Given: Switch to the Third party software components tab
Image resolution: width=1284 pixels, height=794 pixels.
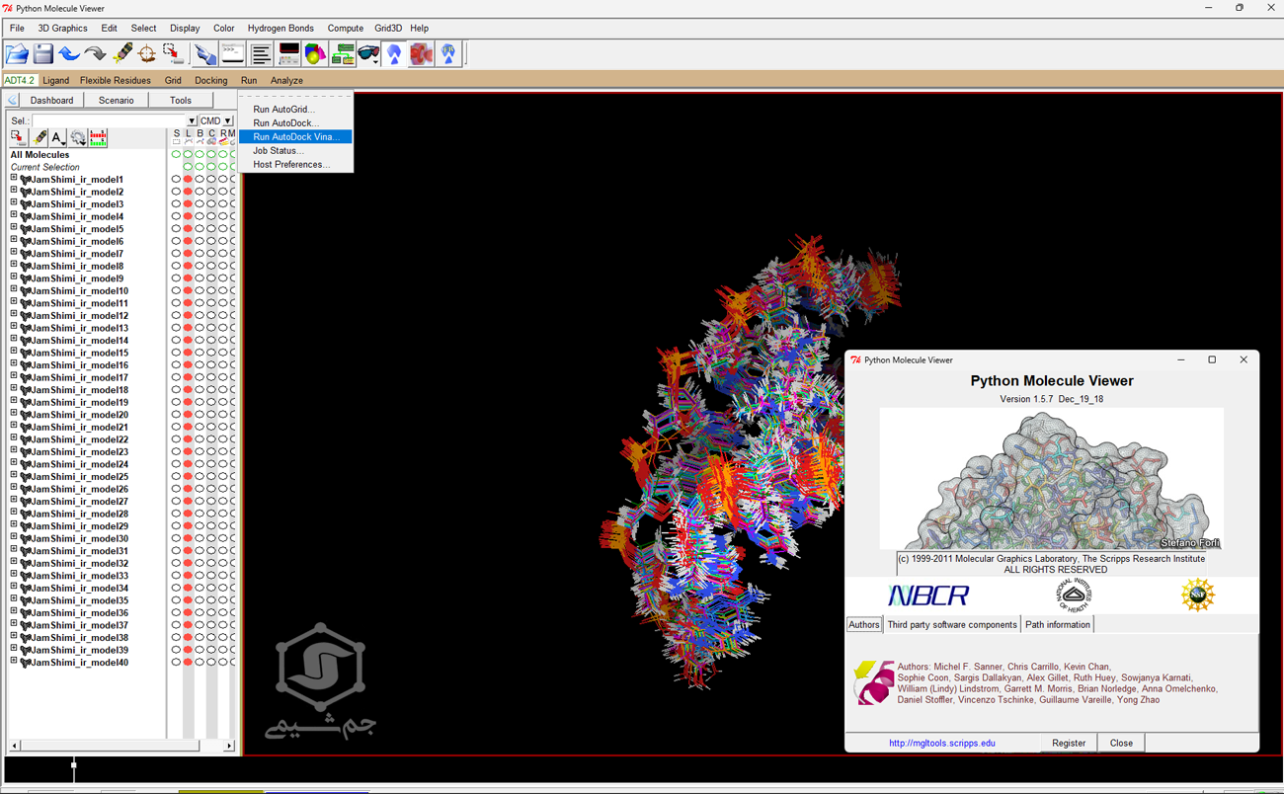Looking at the screenshot, I should pos(952,624).
